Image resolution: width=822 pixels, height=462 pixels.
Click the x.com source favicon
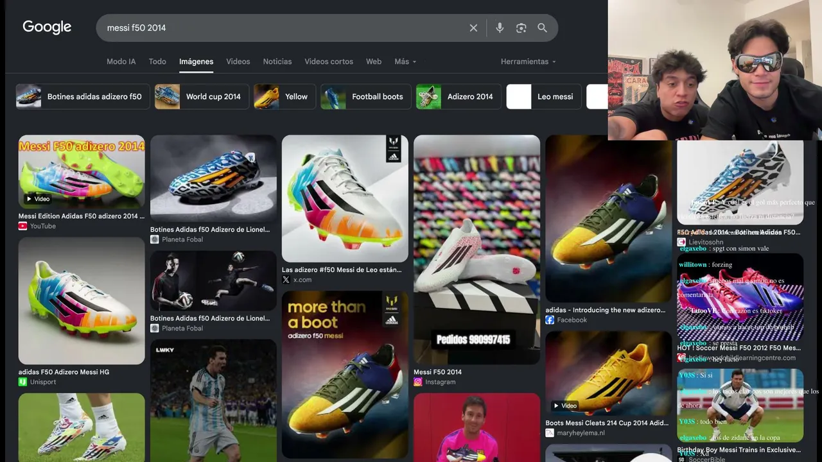click(286, 280)
